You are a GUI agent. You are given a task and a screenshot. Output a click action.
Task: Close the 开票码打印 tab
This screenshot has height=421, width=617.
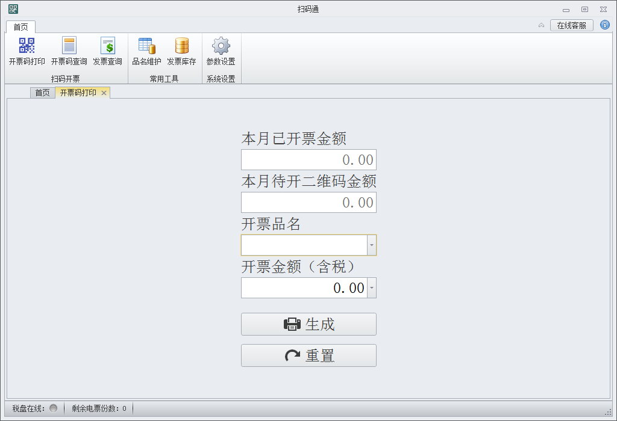(x=104, y=93)
